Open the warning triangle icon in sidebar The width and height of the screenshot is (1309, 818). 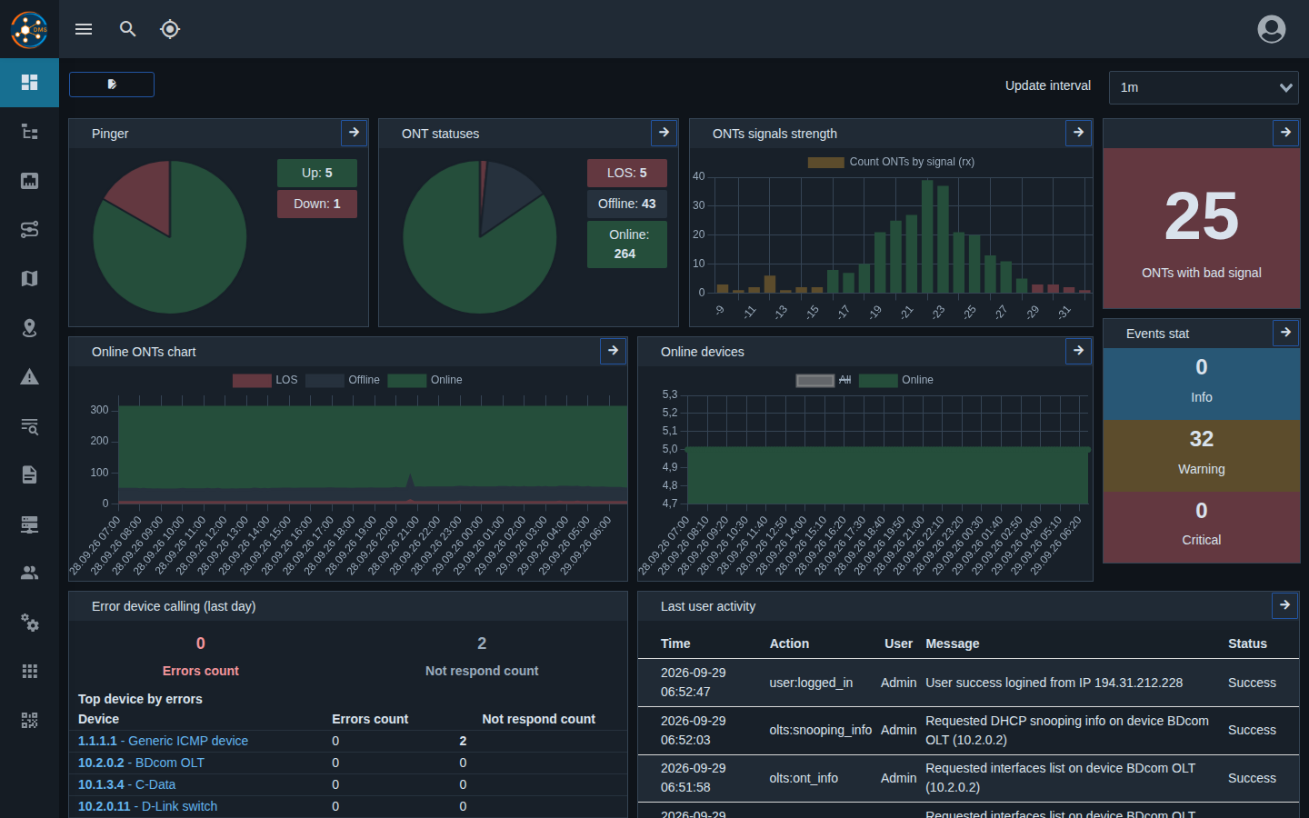pos(29,377)
